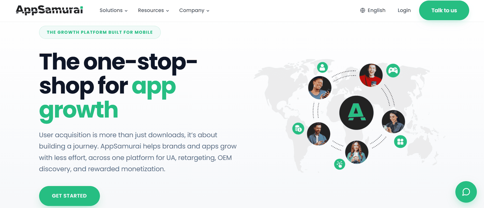This screenshot has width=484, height=208.
Task: Click the green game controller icon
Action: [x=393, y=71]
